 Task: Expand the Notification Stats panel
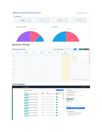80,59
